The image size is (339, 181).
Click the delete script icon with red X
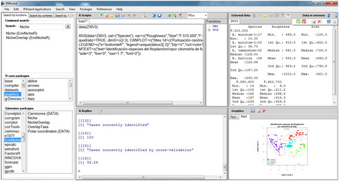coord(106,15)
